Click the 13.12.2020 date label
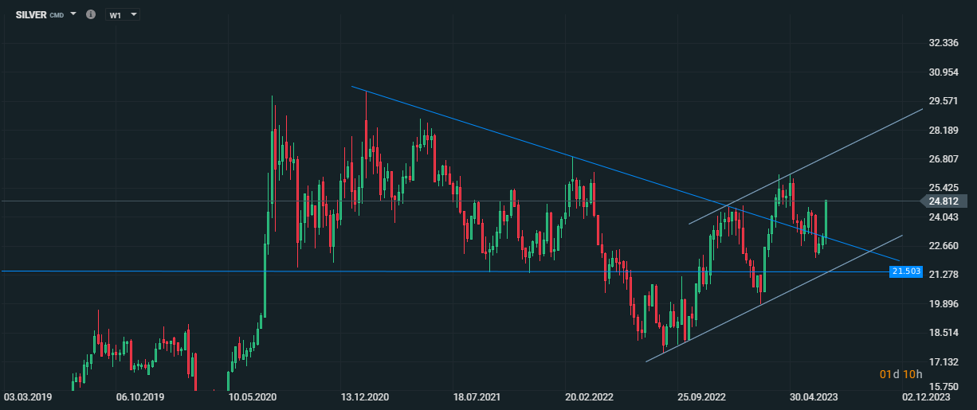The width and height of the screenshot is (977, 410). (364, 396)
